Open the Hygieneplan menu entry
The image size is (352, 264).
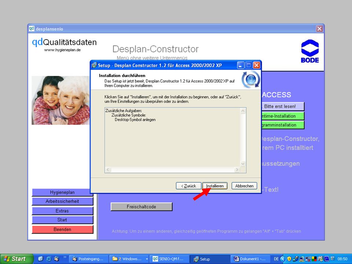point(62,192)
